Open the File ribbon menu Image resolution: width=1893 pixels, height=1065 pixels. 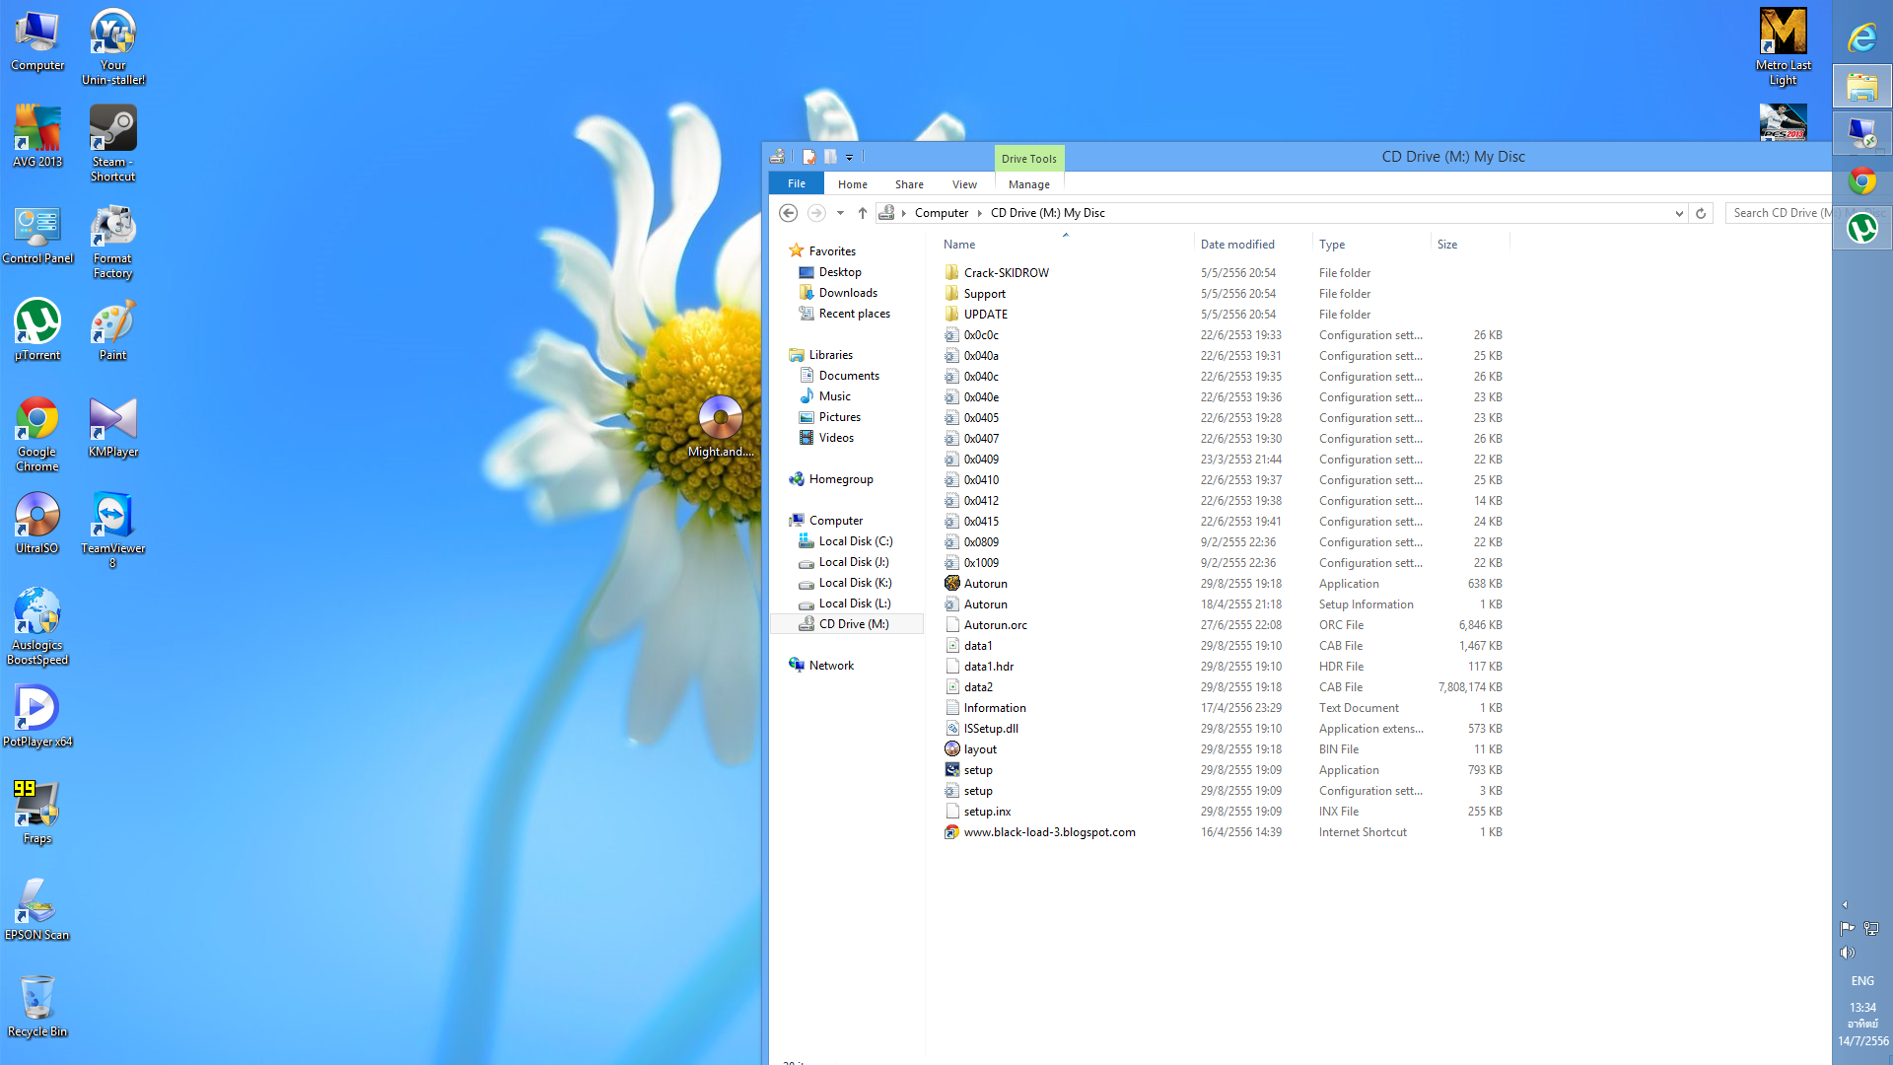click(x=797, y=184)
